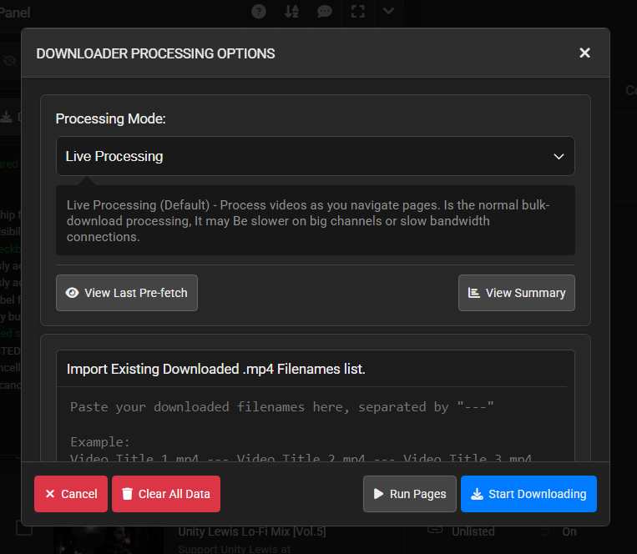Click the dropdown arrow beside Live Processing
This screenshot has height=554, width=637.
559,157
